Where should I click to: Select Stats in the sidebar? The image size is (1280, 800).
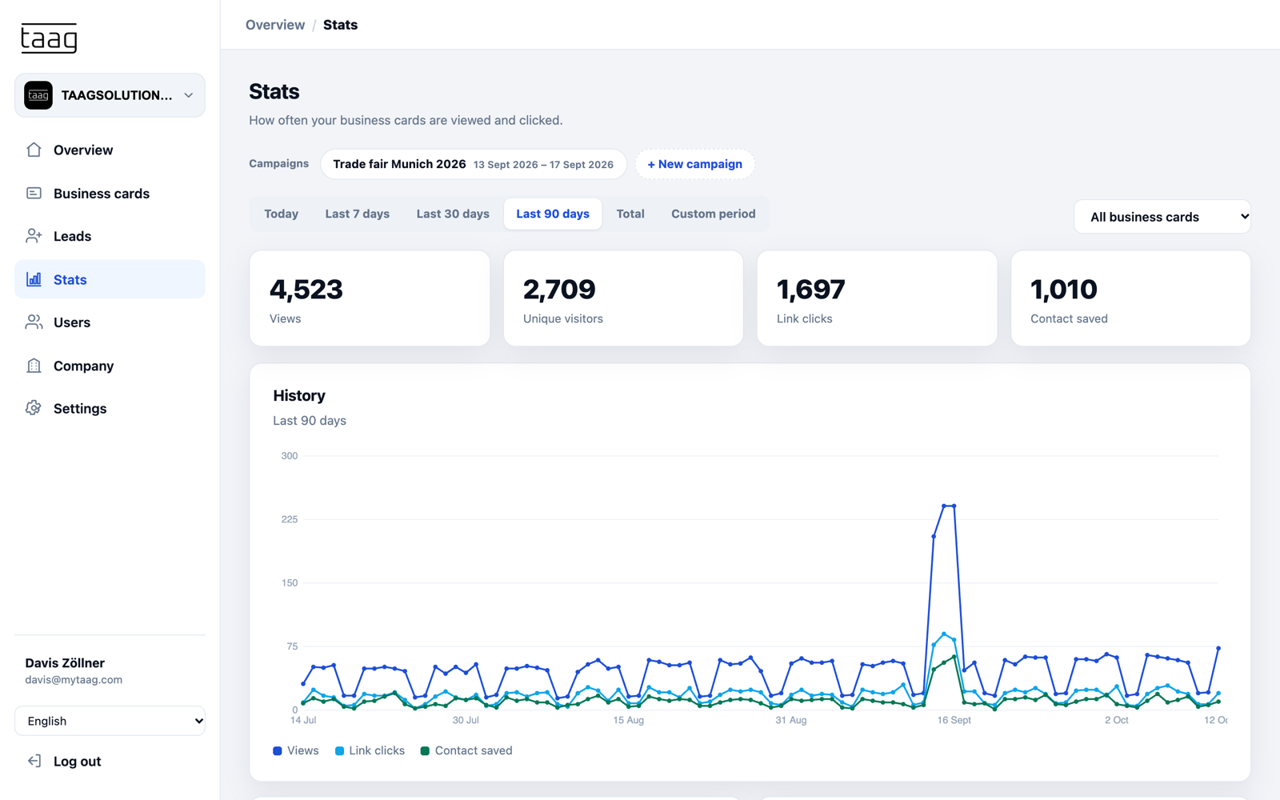(110, 279)
